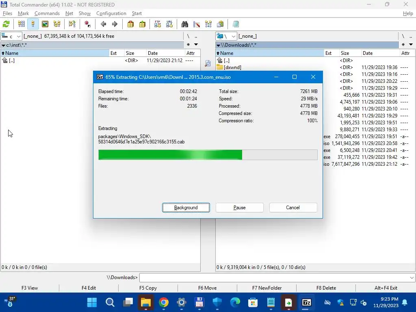The image size is (416, 312).
Task: Open the Commands menu
Action: point(47,13)
